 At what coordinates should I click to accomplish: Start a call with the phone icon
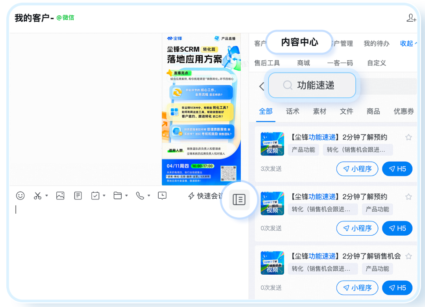(140, 195)
